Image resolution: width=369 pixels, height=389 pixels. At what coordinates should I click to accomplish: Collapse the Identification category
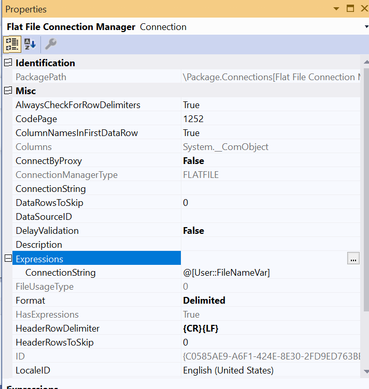tap(8, 63)
